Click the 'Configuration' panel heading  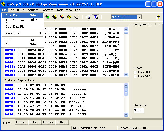click(x=142, y=24)
